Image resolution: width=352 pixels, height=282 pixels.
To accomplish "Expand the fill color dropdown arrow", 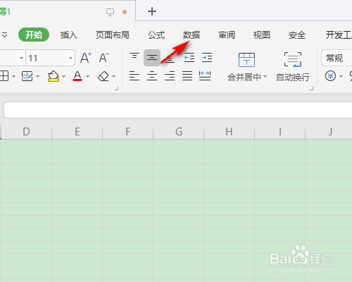I will click(64, 76).
